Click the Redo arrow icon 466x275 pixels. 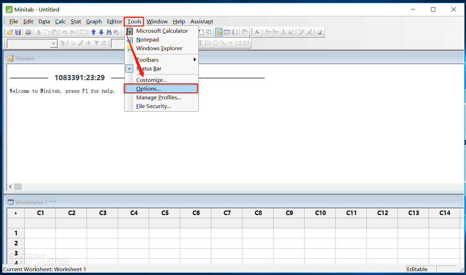(72, 32)
